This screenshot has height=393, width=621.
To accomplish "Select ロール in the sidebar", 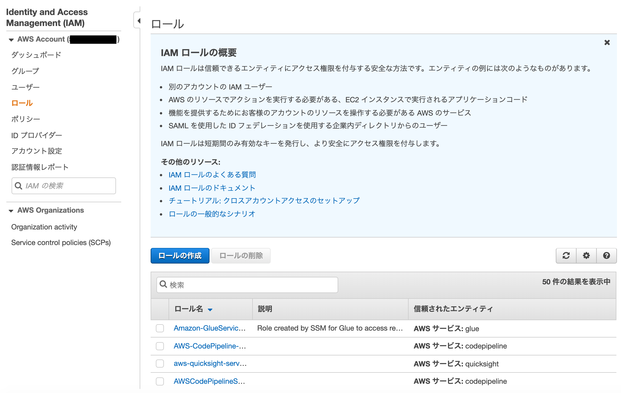I will pyautogui.click(x=22, y=103).
